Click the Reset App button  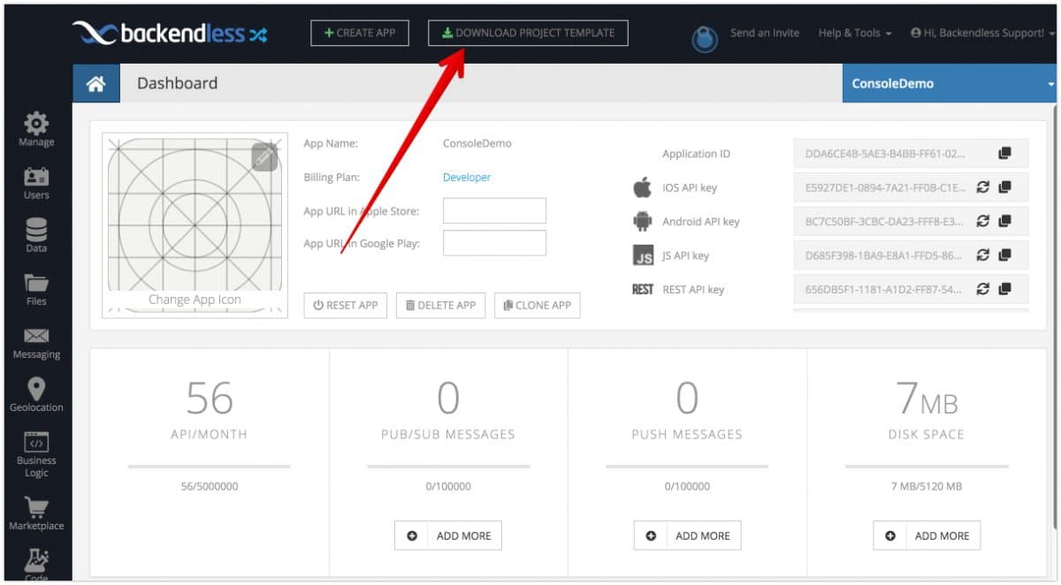tap(345, 305)
